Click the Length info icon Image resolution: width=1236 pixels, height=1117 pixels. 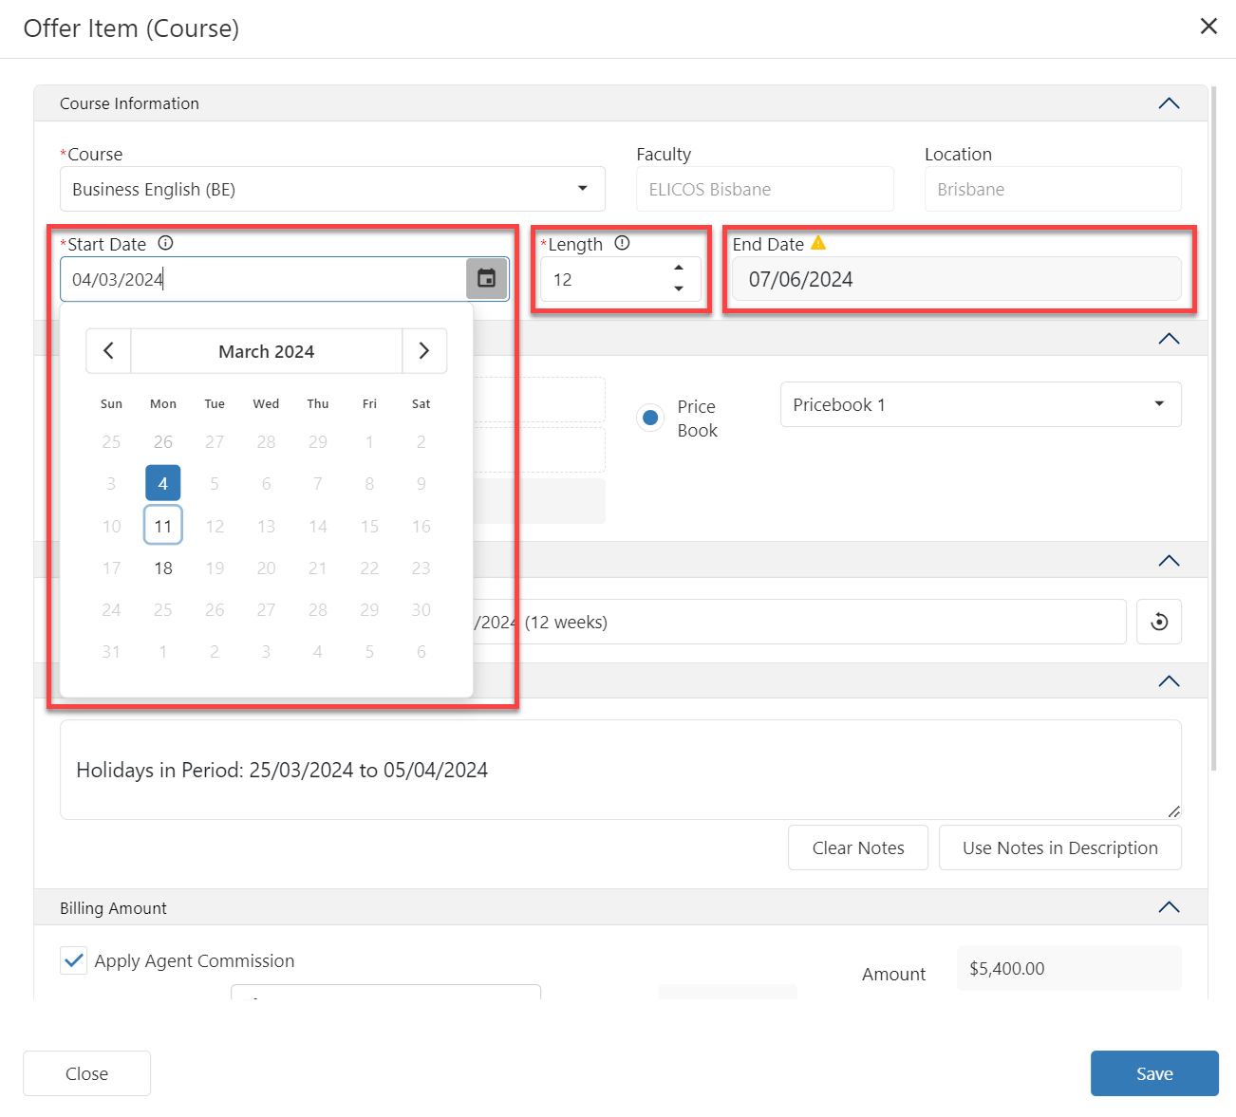click(x=622, y=243)
